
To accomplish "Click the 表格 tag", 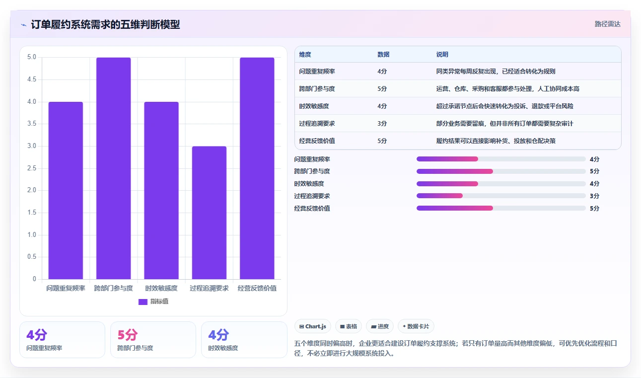I will coord(349,326).
